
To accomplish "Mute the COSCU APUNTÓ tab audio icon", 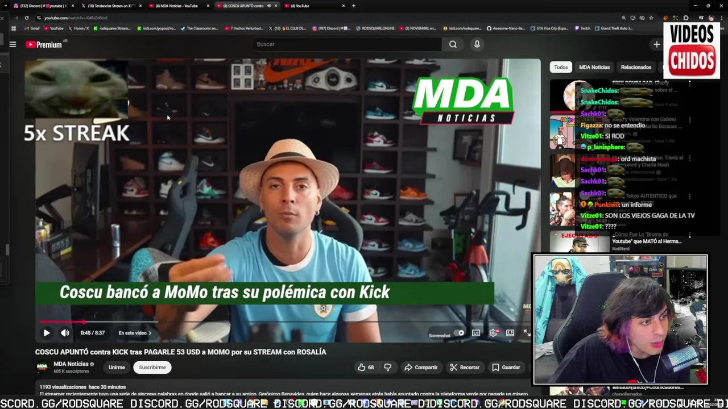I will (x=268, y=6).
